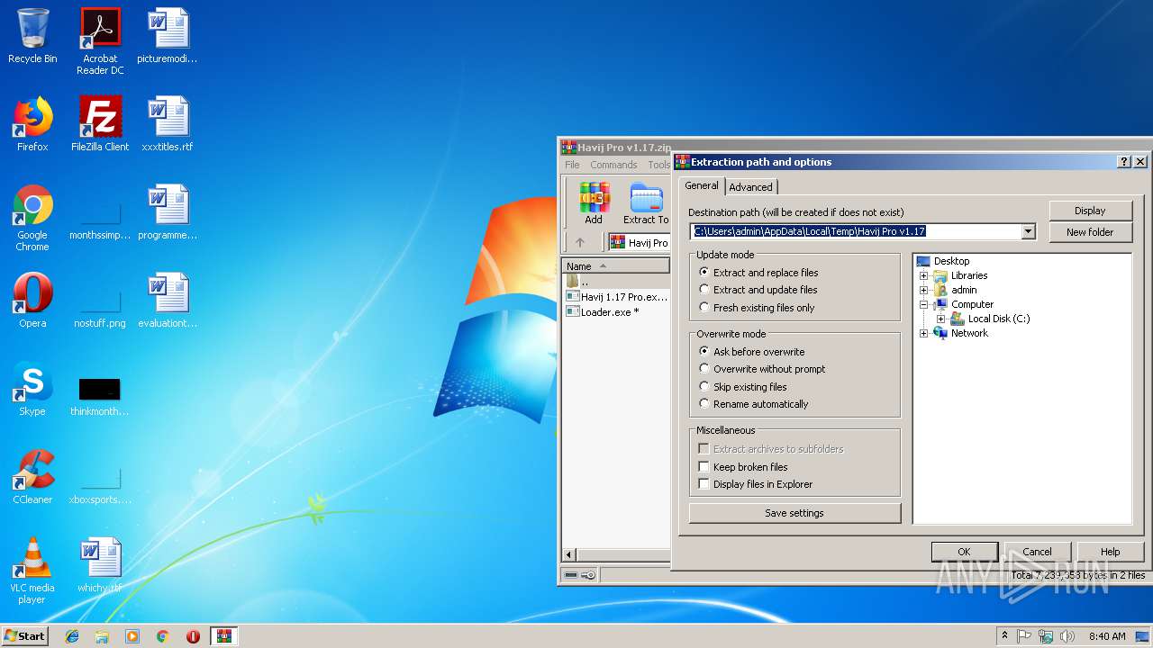Screen dimensions: 1153x648
Task: Expand the Local Disk (C:) node
Action: click(940, 319)
